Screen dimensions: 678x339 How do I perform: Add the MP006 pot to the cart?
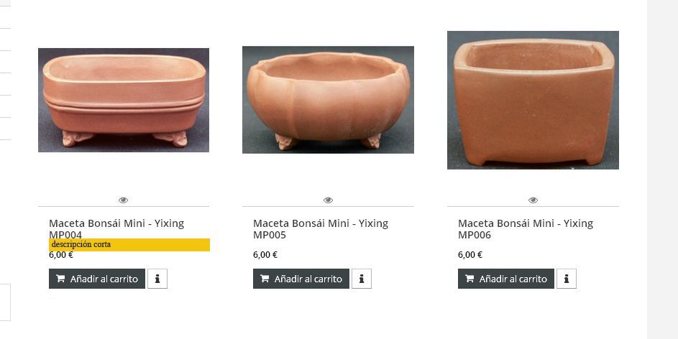(506, 279)
